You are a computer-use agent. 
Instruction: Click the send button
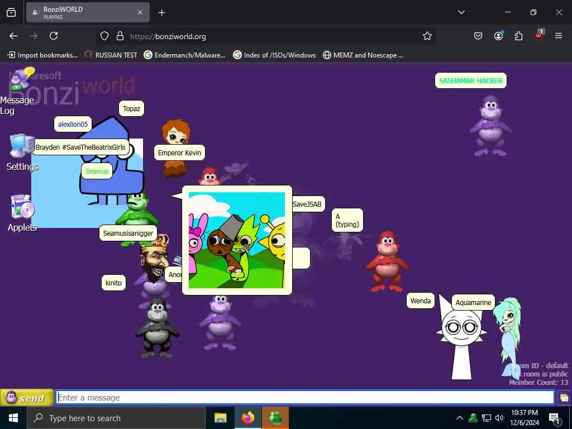pyautogui.click(x=27, y=398)
